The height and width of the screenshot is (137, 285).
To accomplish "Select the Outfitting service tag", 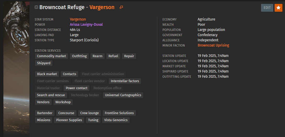I will 79,56.
